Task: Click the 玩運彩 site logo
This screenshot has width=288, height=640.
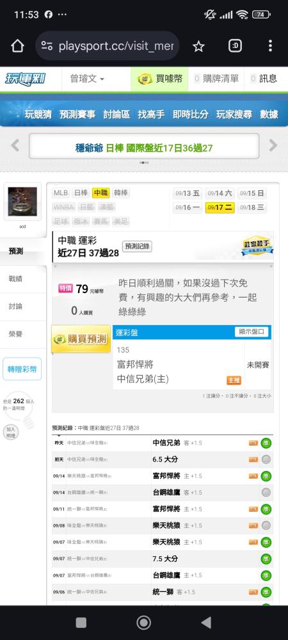Action: click(26, 78)
